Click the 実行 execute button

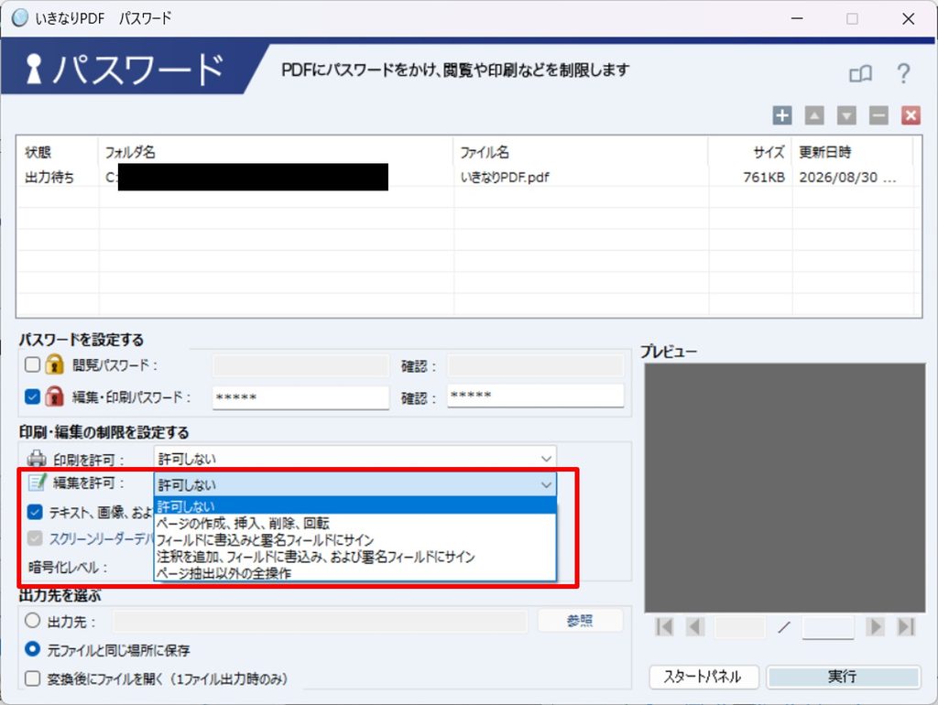[x=843, y=677]
